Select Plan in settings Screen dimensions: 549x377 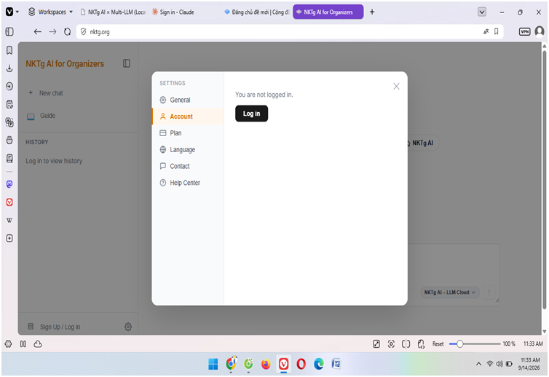pos(188,133)
